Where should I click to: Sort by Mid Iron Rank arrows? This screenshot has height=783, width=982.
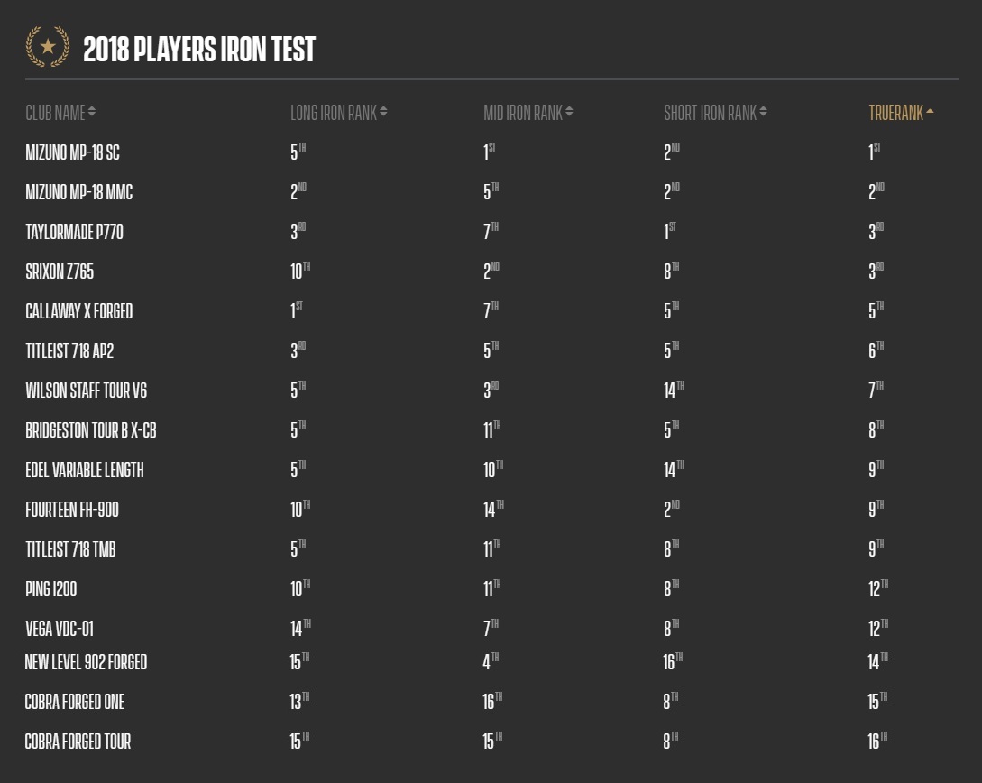pos(569,112)
